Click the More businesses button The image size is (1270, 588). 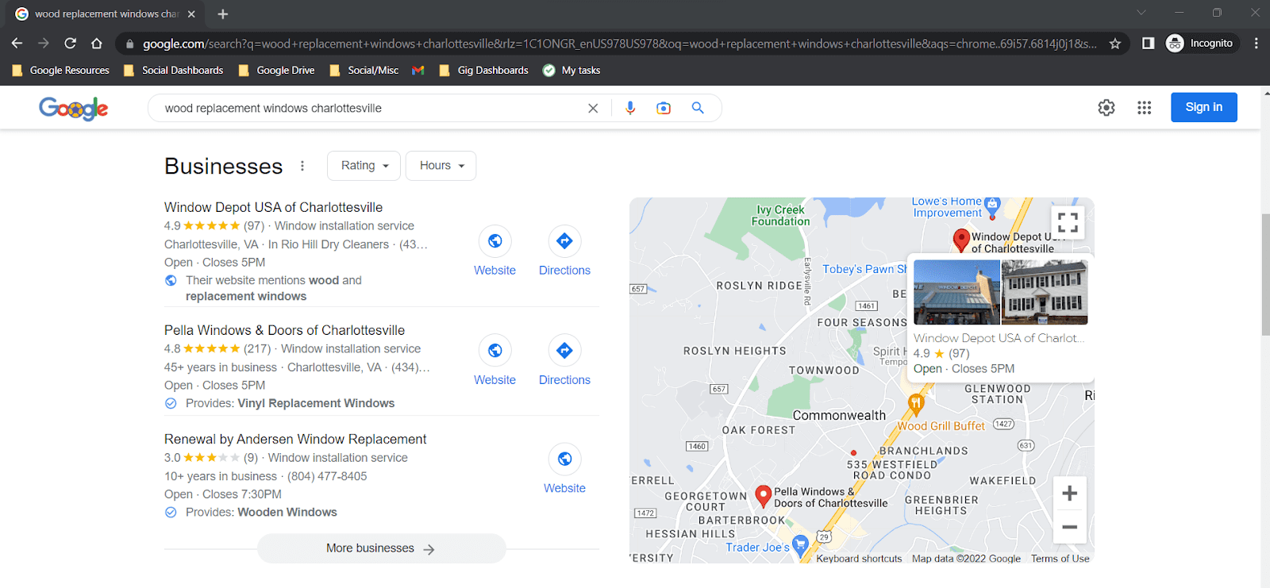tap(381, 548)
